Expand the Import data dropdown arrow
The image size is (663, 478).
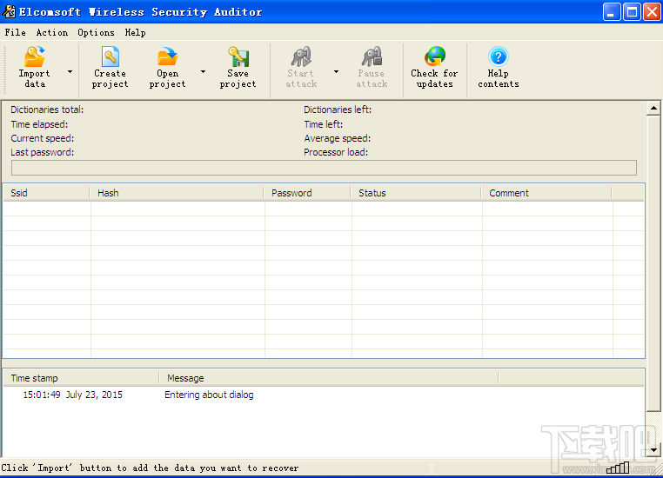tap(70, 72)
